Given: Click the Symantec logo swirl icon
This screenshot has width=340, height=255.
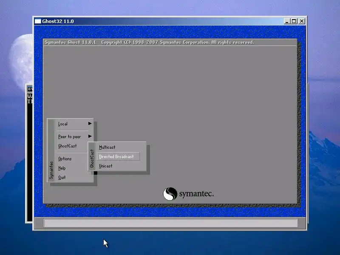Looking at the screenshot, I should pyautogui.click(x=170, y=194).
